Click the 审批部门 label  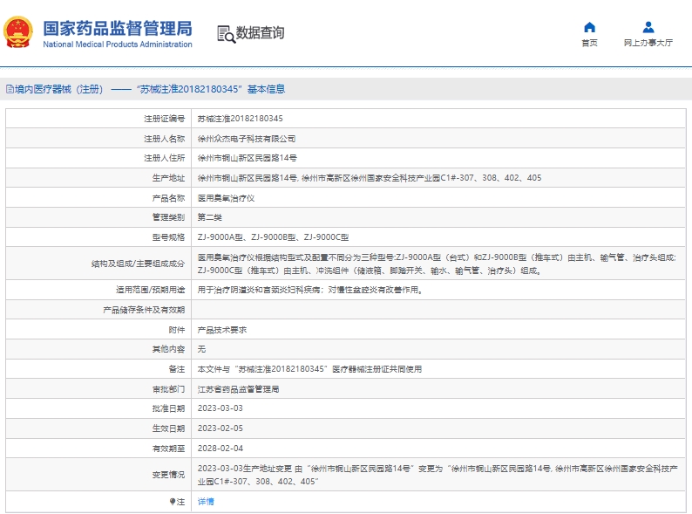point(168,389)
